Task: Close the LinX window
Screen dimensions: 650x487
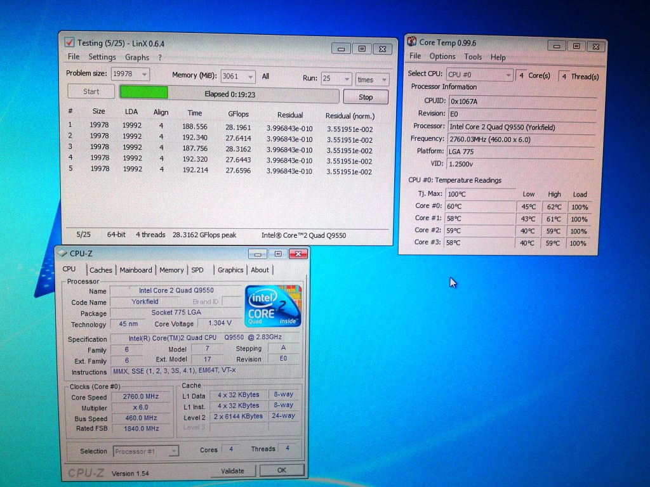Action: pyautogui.click(x=383, y=49)
